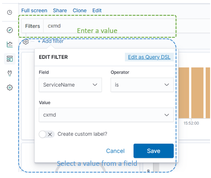This screenshot has height=178, width=211.
Task: Click Full screen in the top menu
Action: 34,10
